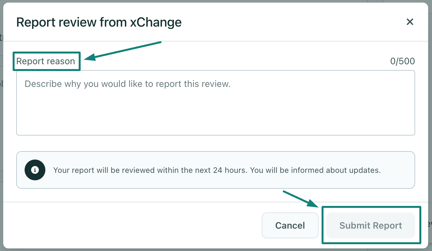Screen dimensions: 432x251
Task: Click the circular info icon in the notice
Action: coord(35,170)
